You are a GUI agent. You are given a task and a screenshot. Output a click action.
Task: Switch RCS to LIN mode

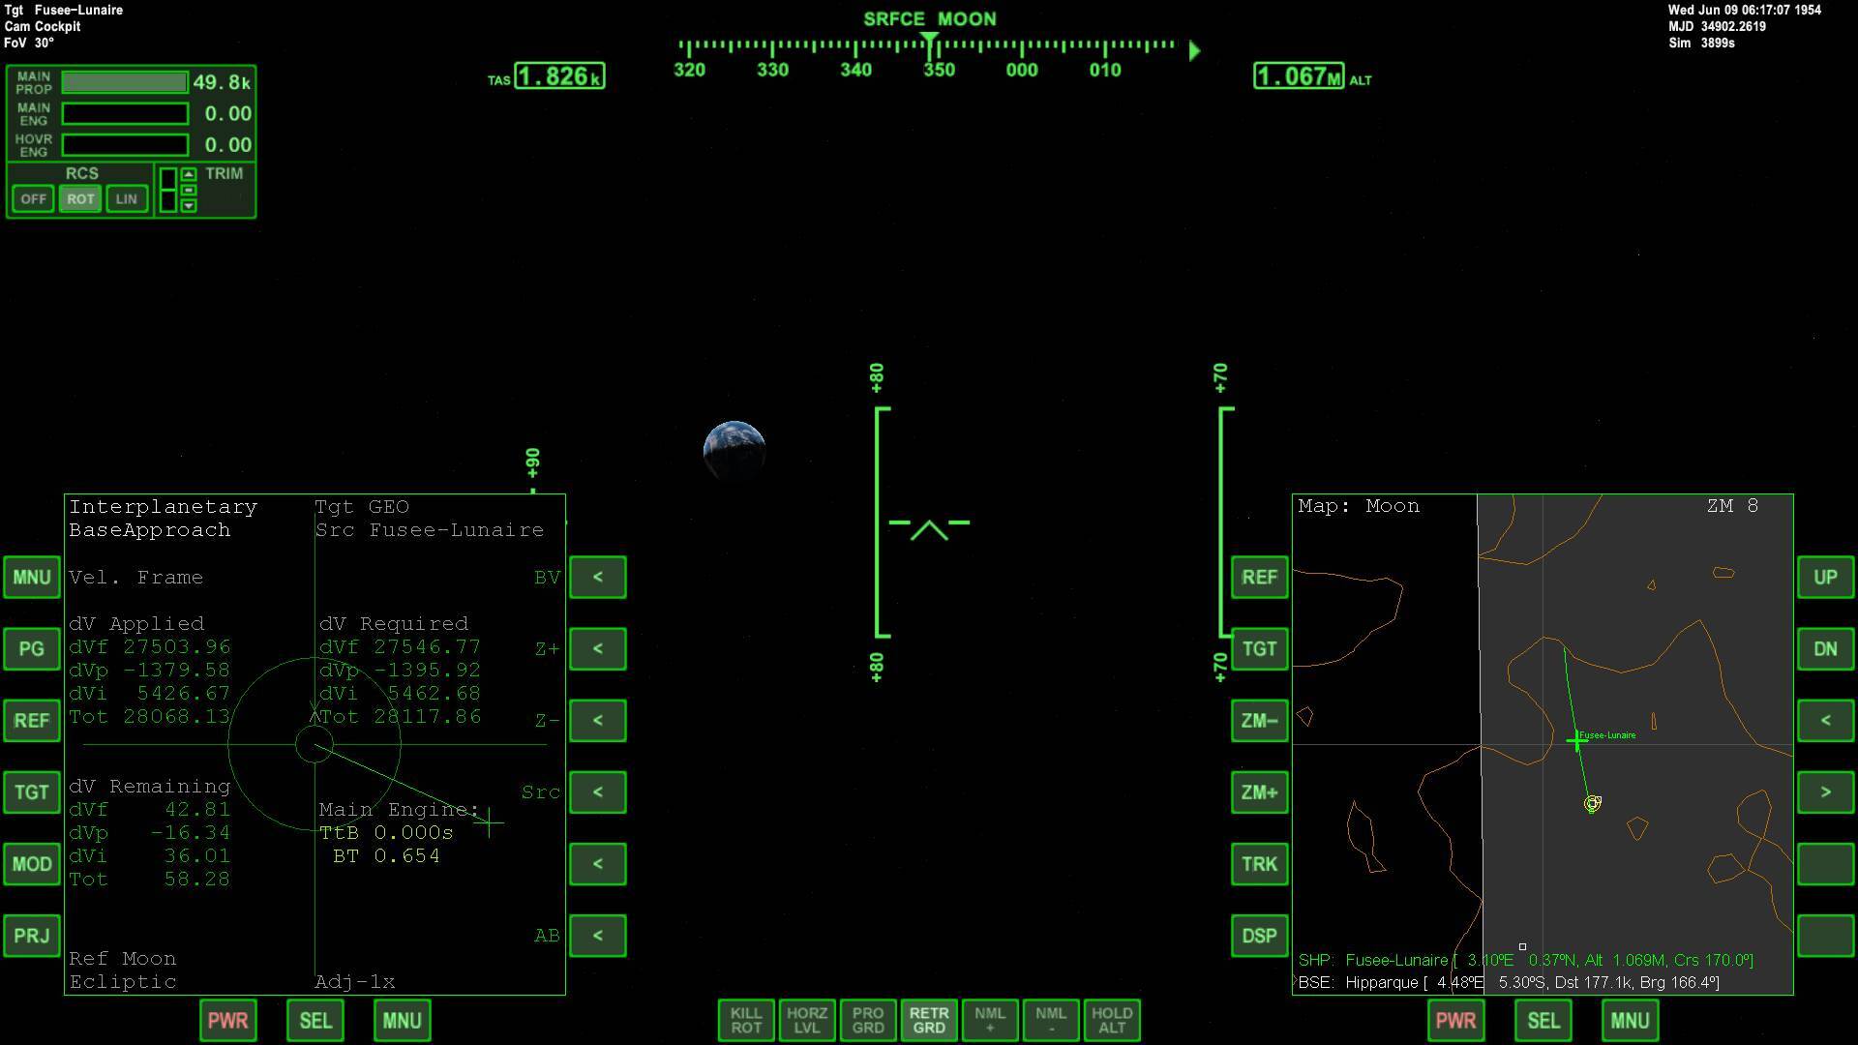tap(126, 198)
